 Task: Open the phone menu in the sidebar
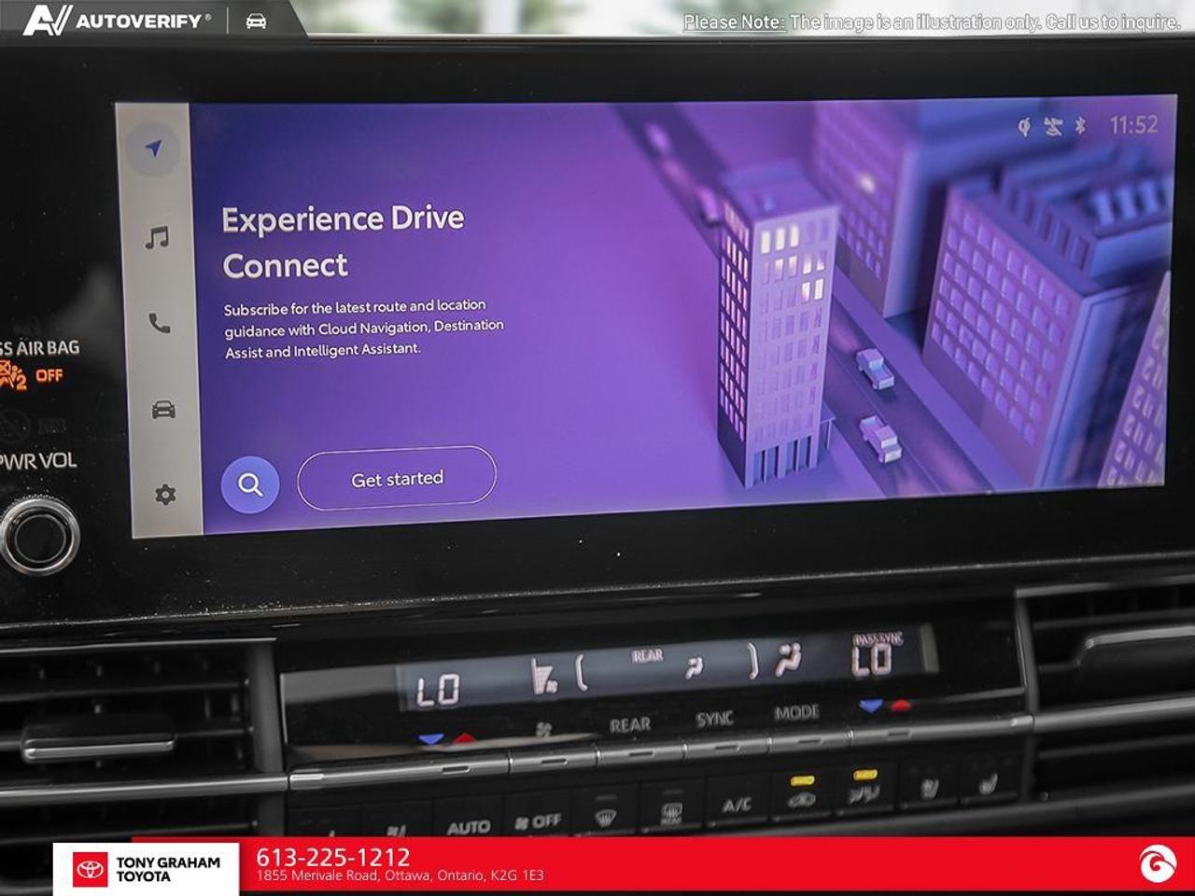tap(160, 323)
